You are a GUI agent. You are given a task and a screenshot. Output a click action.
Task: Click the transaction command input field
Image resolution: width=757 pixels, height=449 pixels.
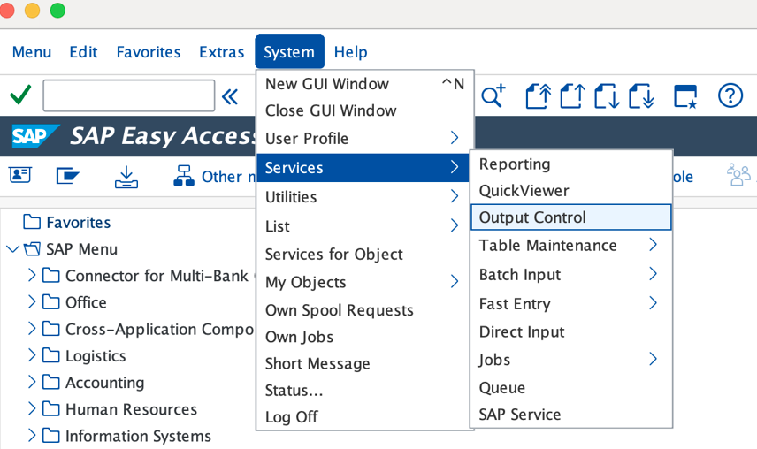pyautogui.click(x=129, y=95)
